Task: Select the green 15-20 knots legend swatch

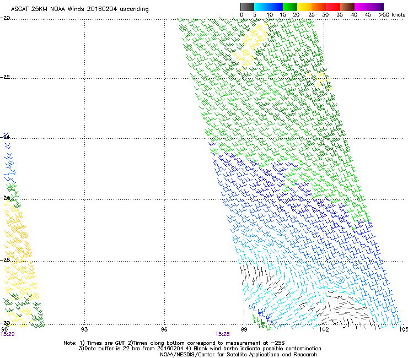Action: pyautogui.click(x=290, y=7)
